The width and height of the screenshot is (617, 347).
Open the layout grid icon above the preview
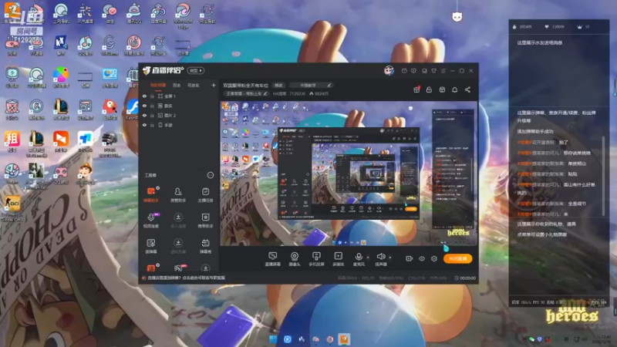442,89
